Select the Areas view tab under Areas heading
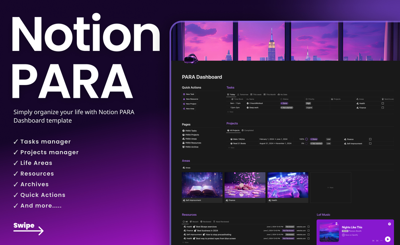400x245 pixels. (x=187, y=168)
